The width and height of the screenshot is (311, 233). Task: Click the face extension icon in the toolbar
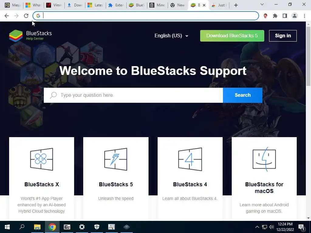click(265, 16)
